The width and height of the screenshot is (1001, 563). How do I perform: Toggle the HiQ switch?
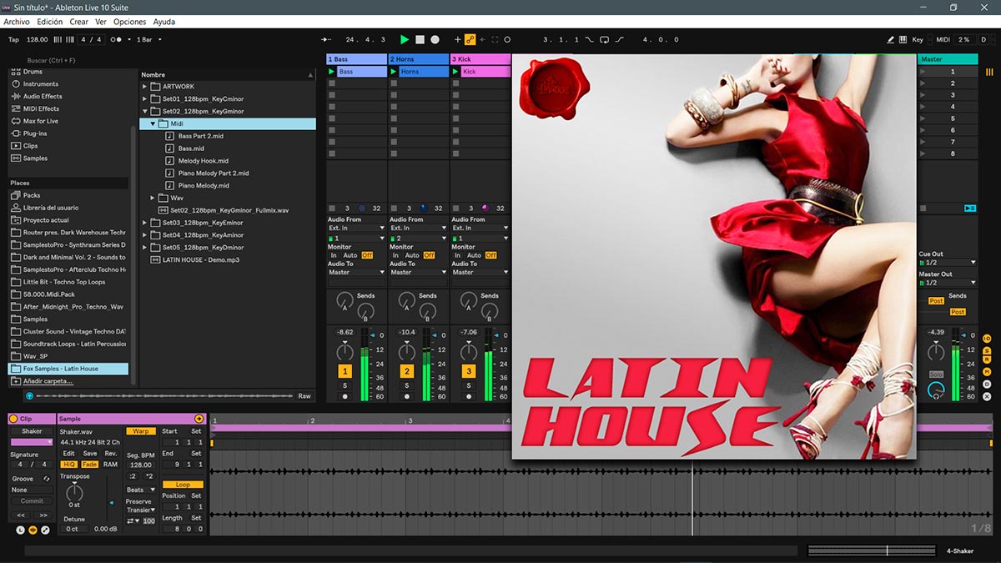click(x=69, y=465)
